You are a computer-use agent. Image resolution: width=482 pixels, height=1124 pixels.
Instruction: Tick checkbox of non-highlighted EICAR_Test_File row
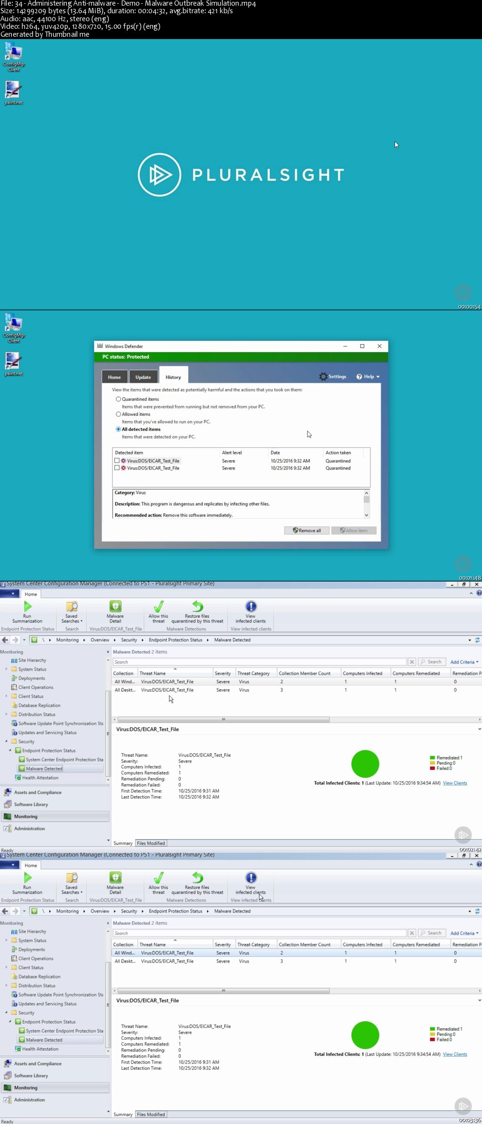click(x=117, y=468)
